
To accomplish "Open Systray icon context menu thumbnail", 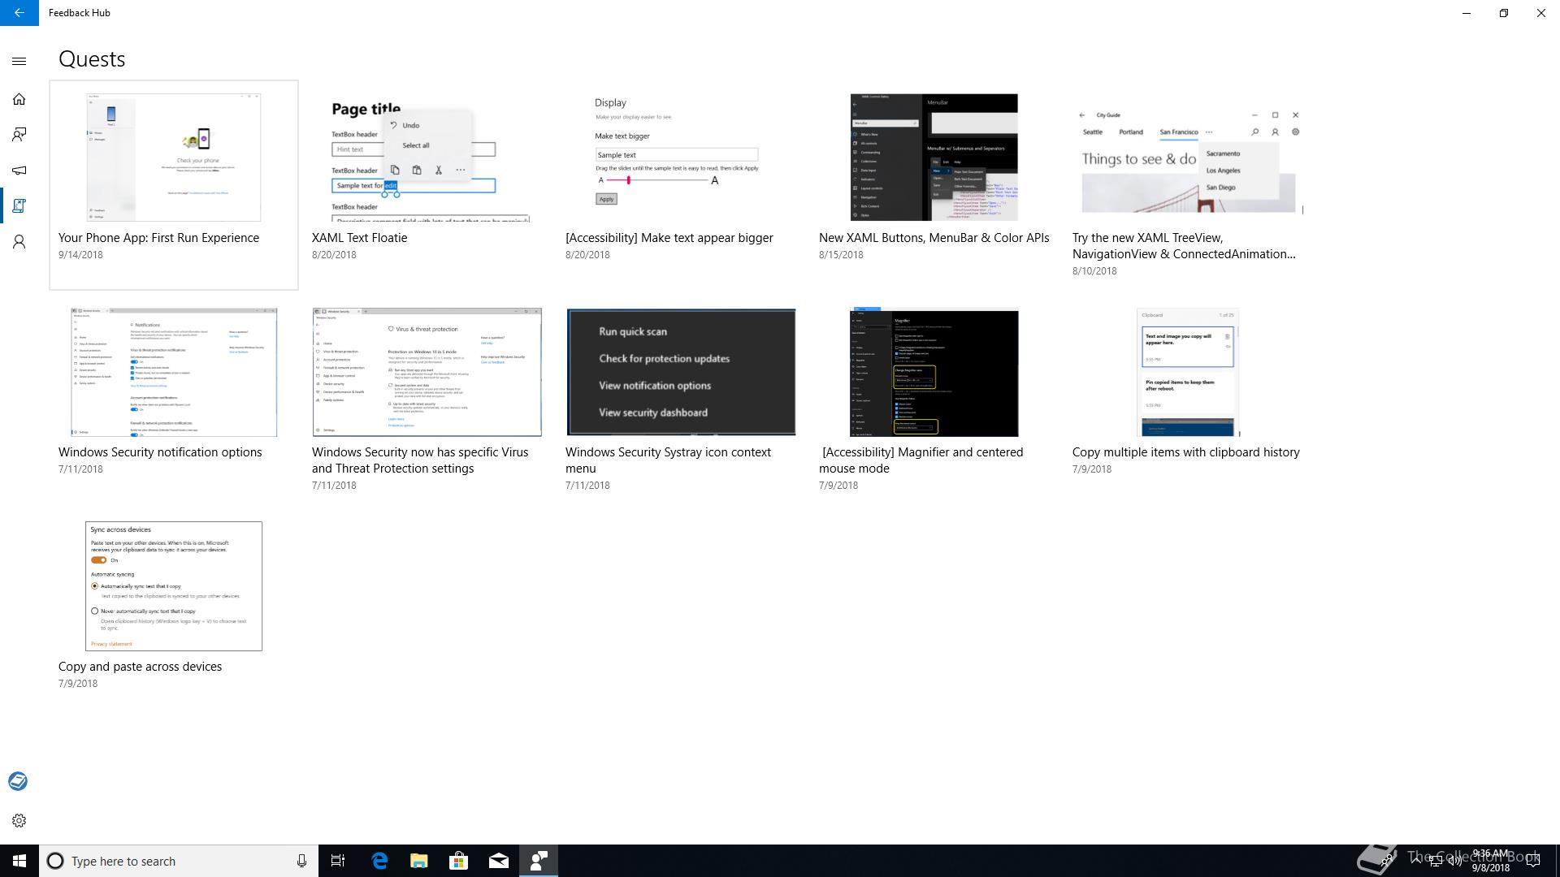I will click(681, 372).
